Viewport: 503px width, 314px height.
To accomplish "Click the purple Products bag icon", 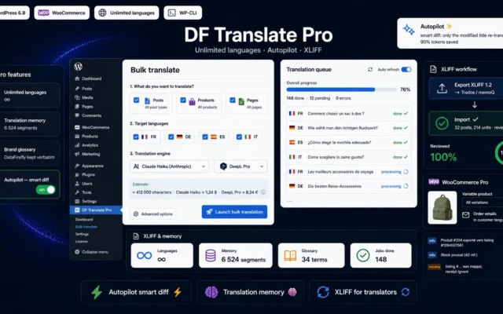I will tap(192, 102).
